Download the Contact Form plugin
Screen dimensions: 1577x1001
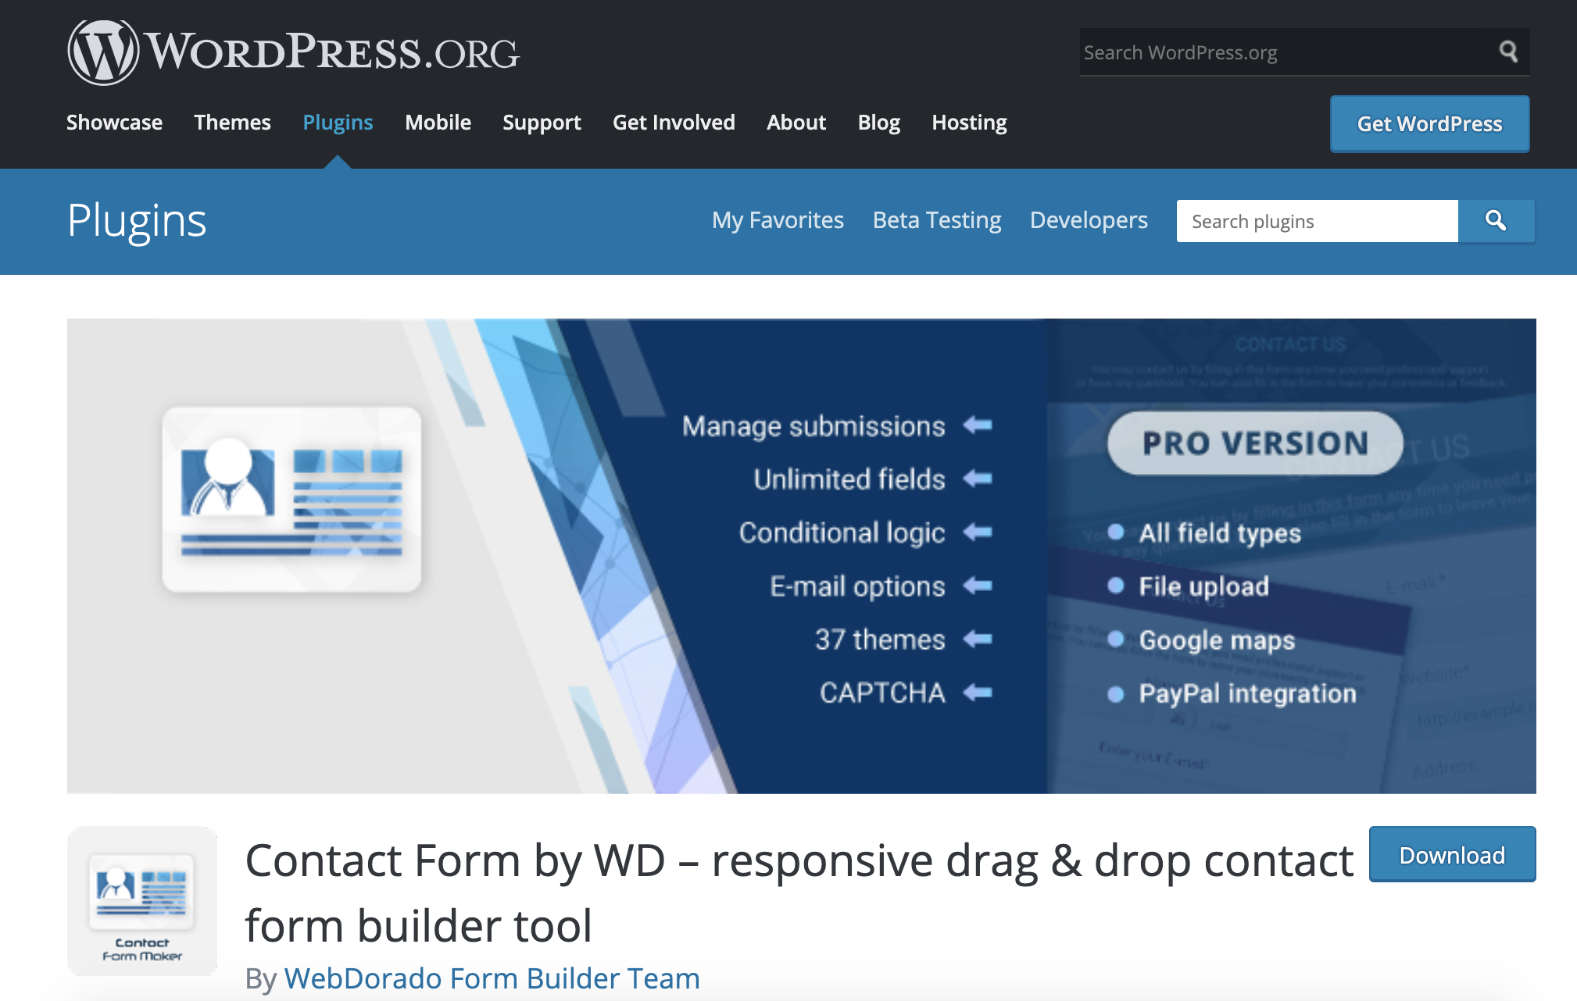(1452, 855)
